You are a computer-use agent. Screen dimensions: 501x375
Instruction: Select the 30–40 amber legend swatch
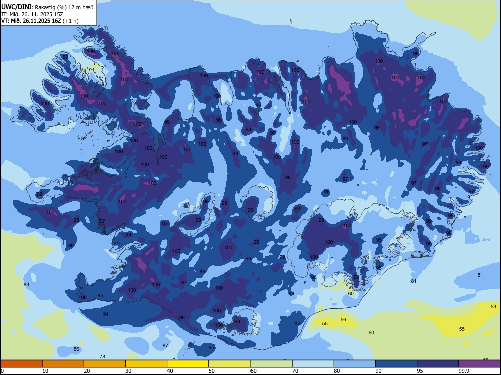(146, 364)
